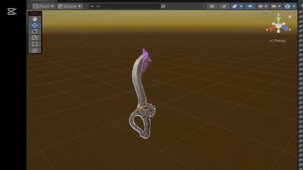Select the Move tool

(35, 25)
